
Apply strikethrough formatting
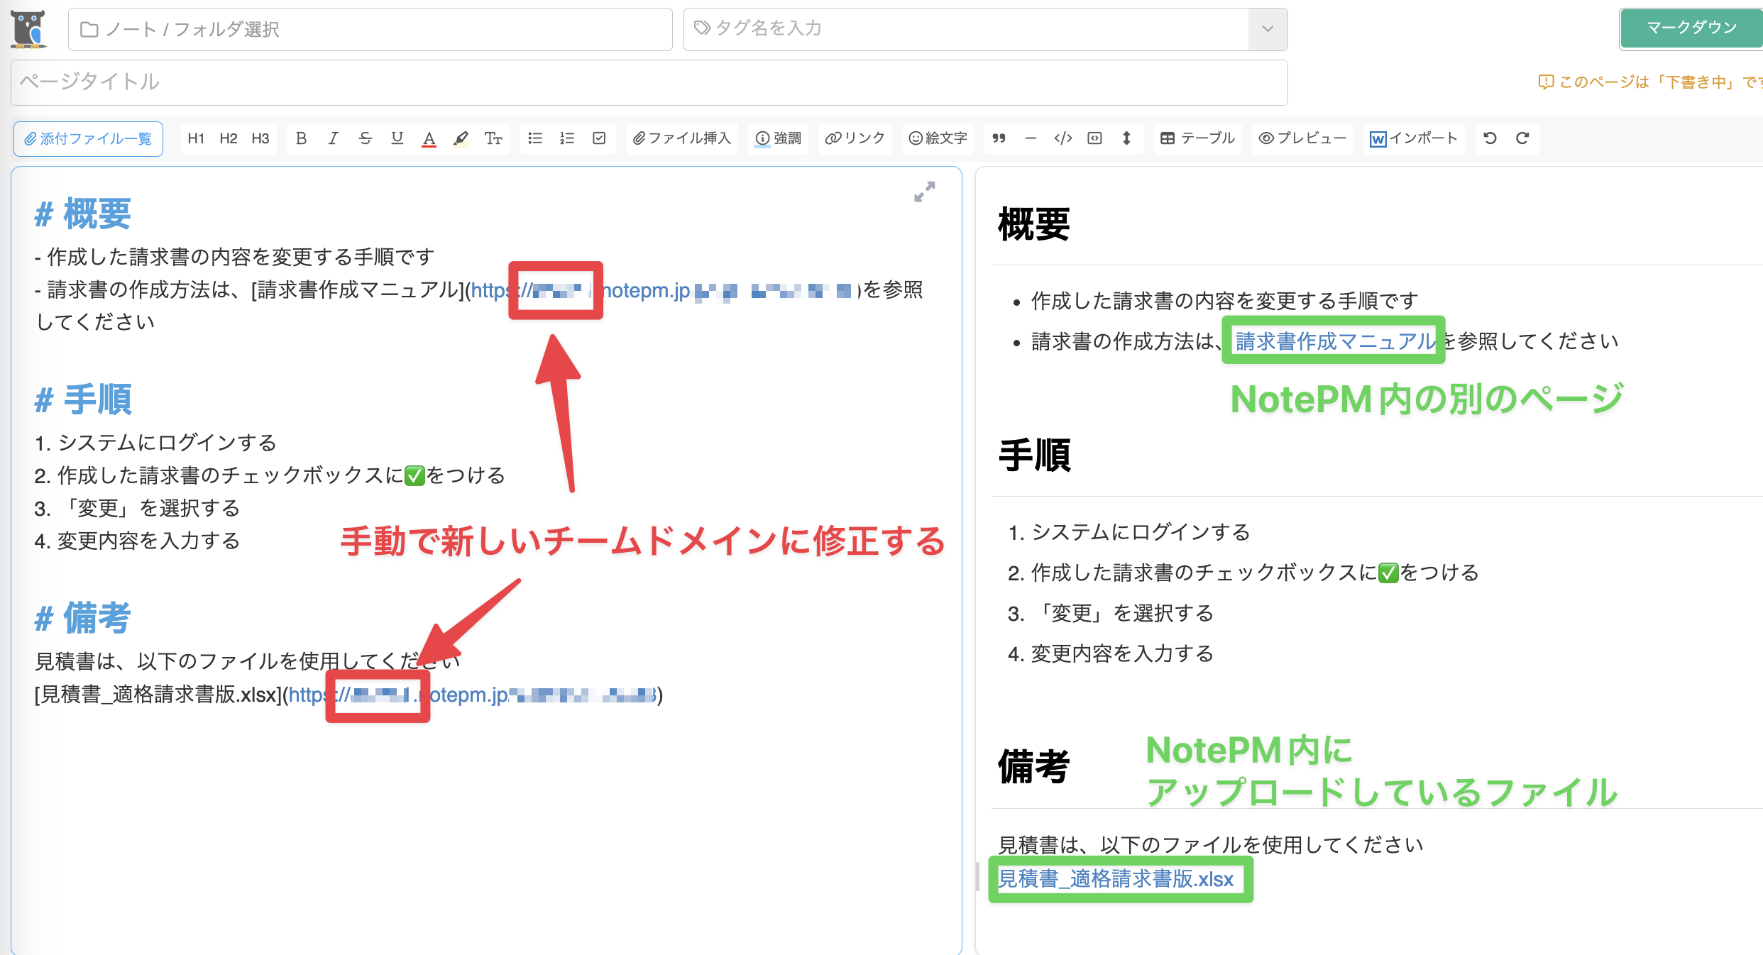365,138
